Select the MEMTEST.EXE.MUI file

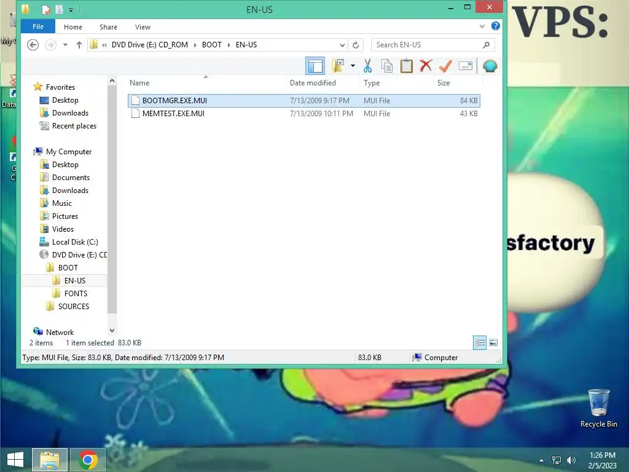pos(303,114)
